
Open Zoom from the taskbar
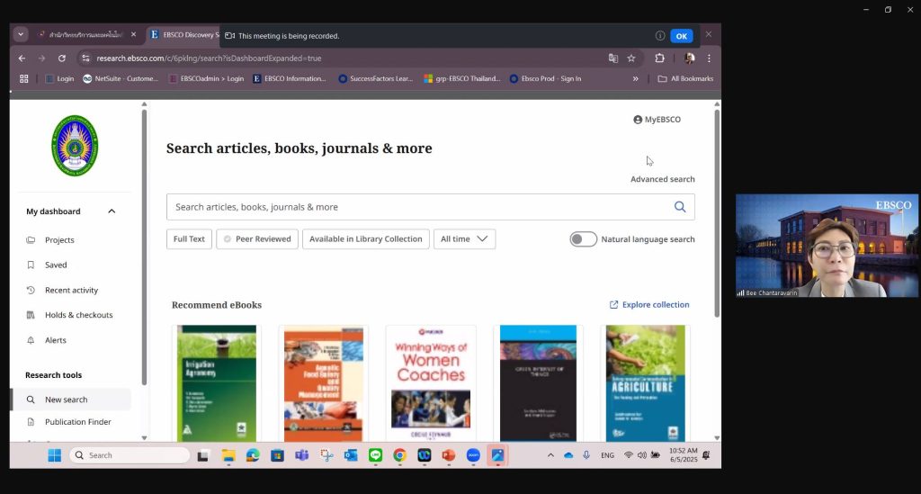click(473, 455)
